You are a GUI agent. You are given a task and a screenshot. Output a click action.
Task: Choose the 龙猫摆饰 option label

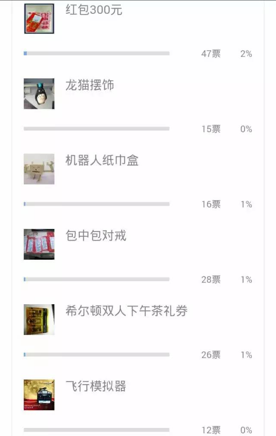[x=90, y=85]
